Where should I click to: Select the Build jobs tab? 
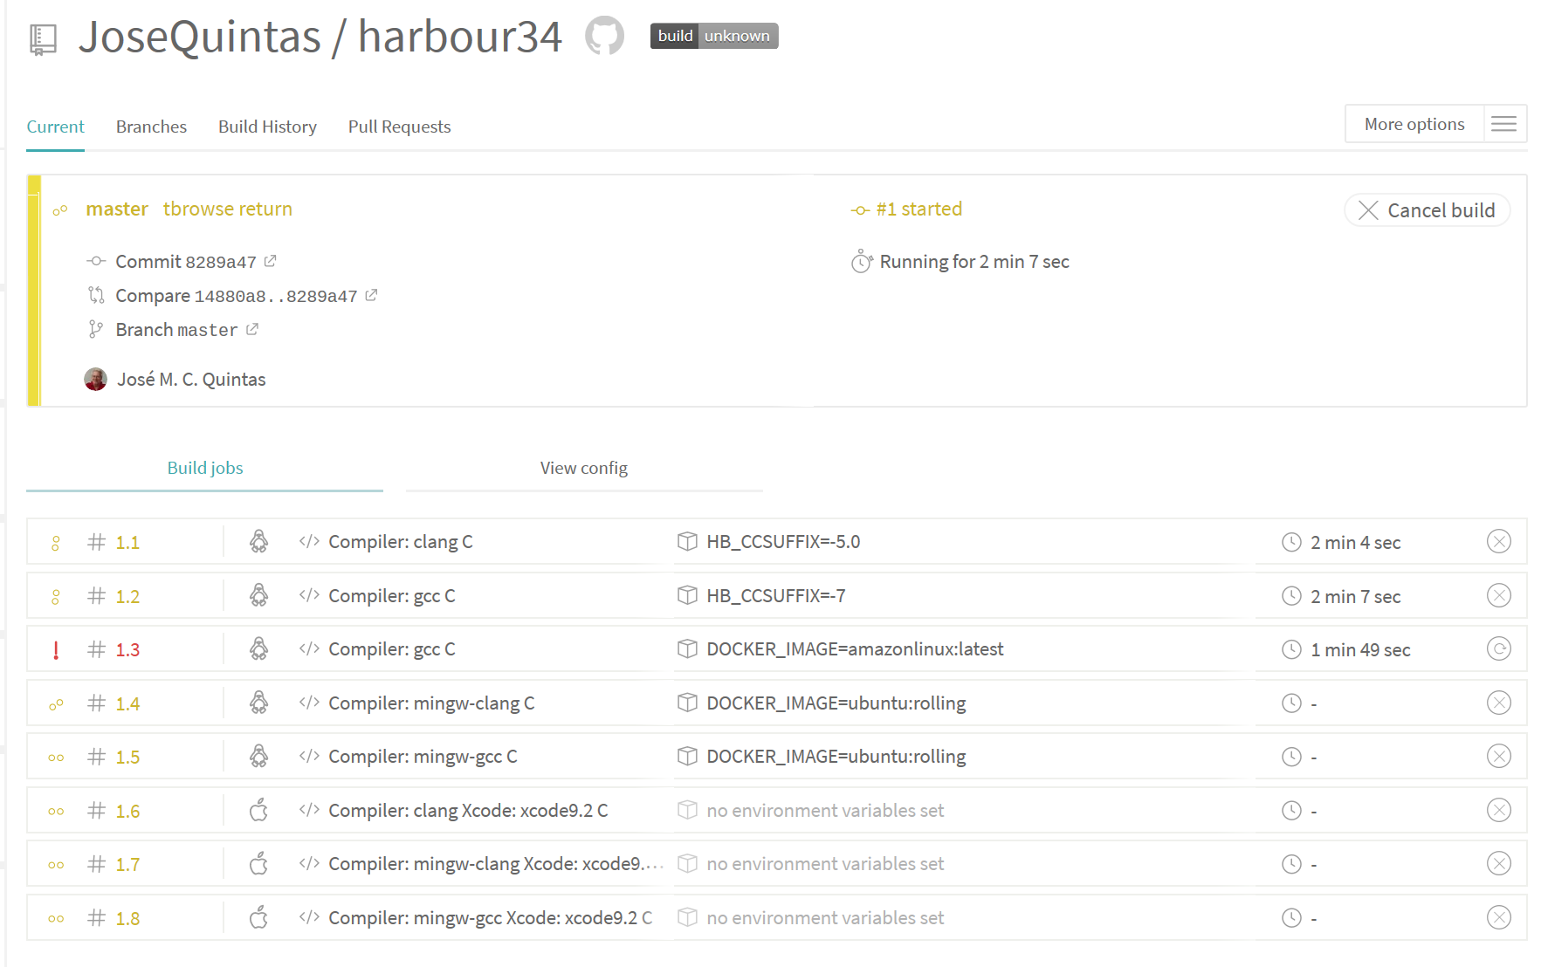coord(204,468)
